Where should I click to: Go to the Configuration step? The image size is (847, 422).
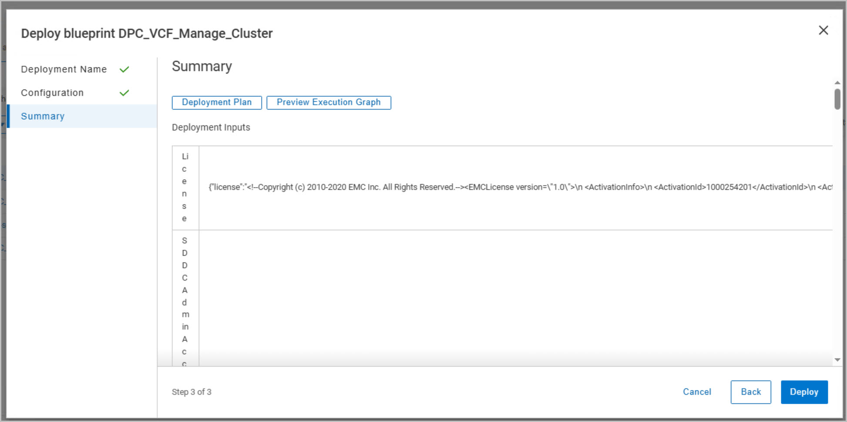pos(52,93)
